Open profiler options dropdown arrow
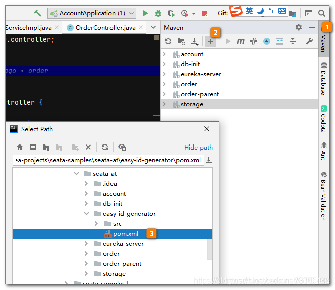335x290 pixels. [x=194, y=14]
